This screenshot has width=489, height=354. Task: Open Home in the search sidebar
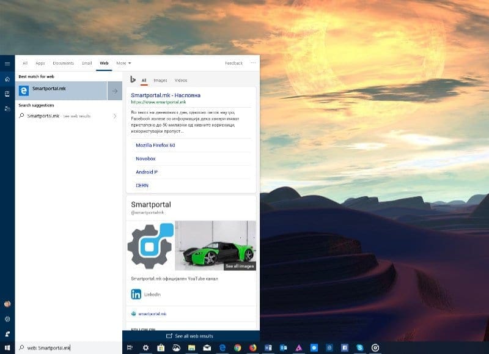[x=7, y=79]
